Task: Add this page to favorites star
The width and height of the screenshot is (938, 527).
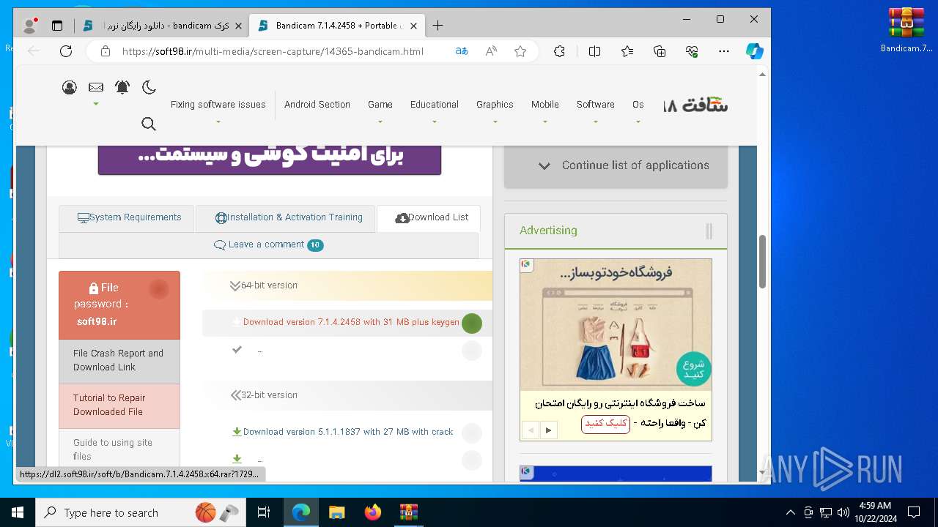Action: (520, 51)
